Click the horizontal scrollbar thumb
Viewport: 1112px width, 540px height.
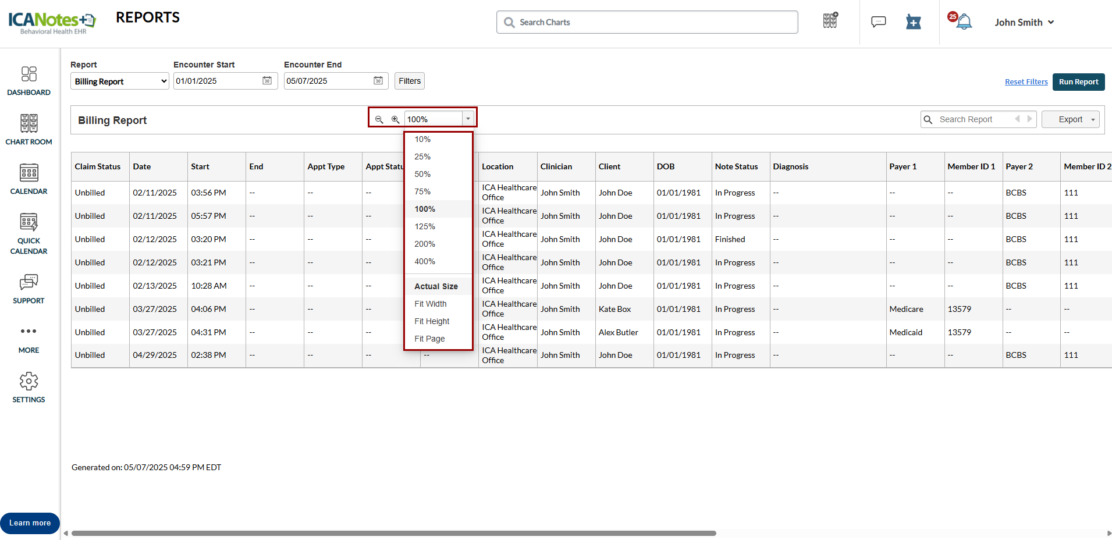coord(394,533)
